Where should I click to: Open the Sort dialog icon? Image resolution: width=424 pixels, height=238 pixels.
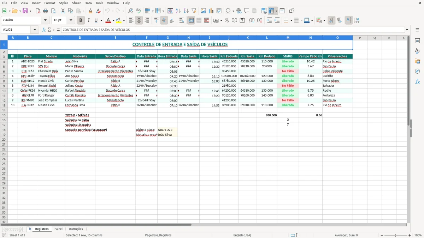(x=170, y=11)
